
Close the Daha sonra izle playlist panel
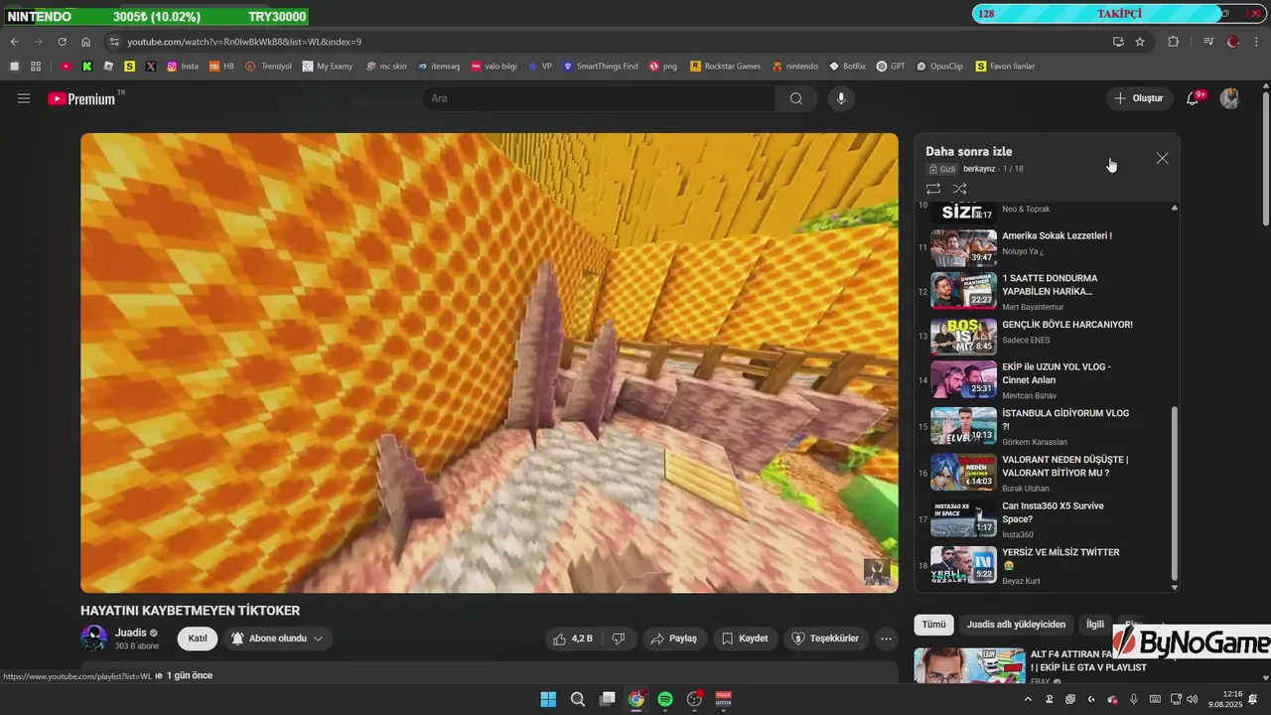pyautogui.click(x=1162, y=158)
